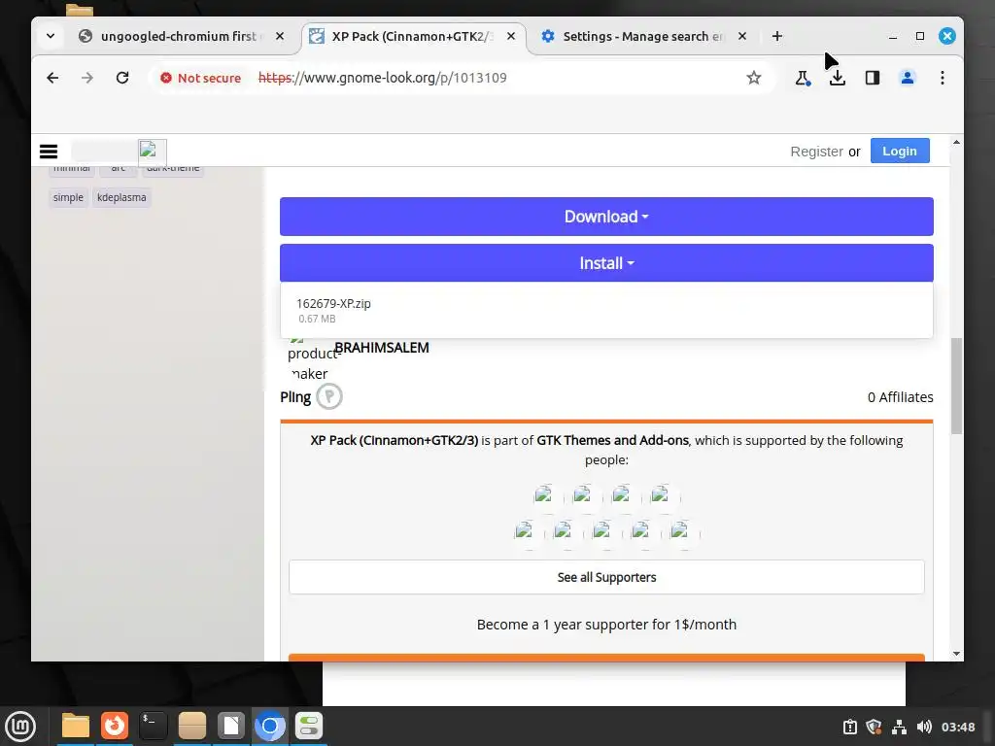Screen dimensions: 995x746
Task: Click the blue Login button
Action: (900, 151)
